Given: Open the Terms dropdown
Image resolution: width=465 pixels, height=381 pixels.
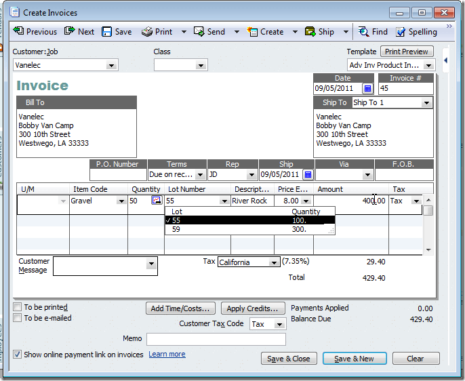Looking at the screenshot, I should point(201,175).
